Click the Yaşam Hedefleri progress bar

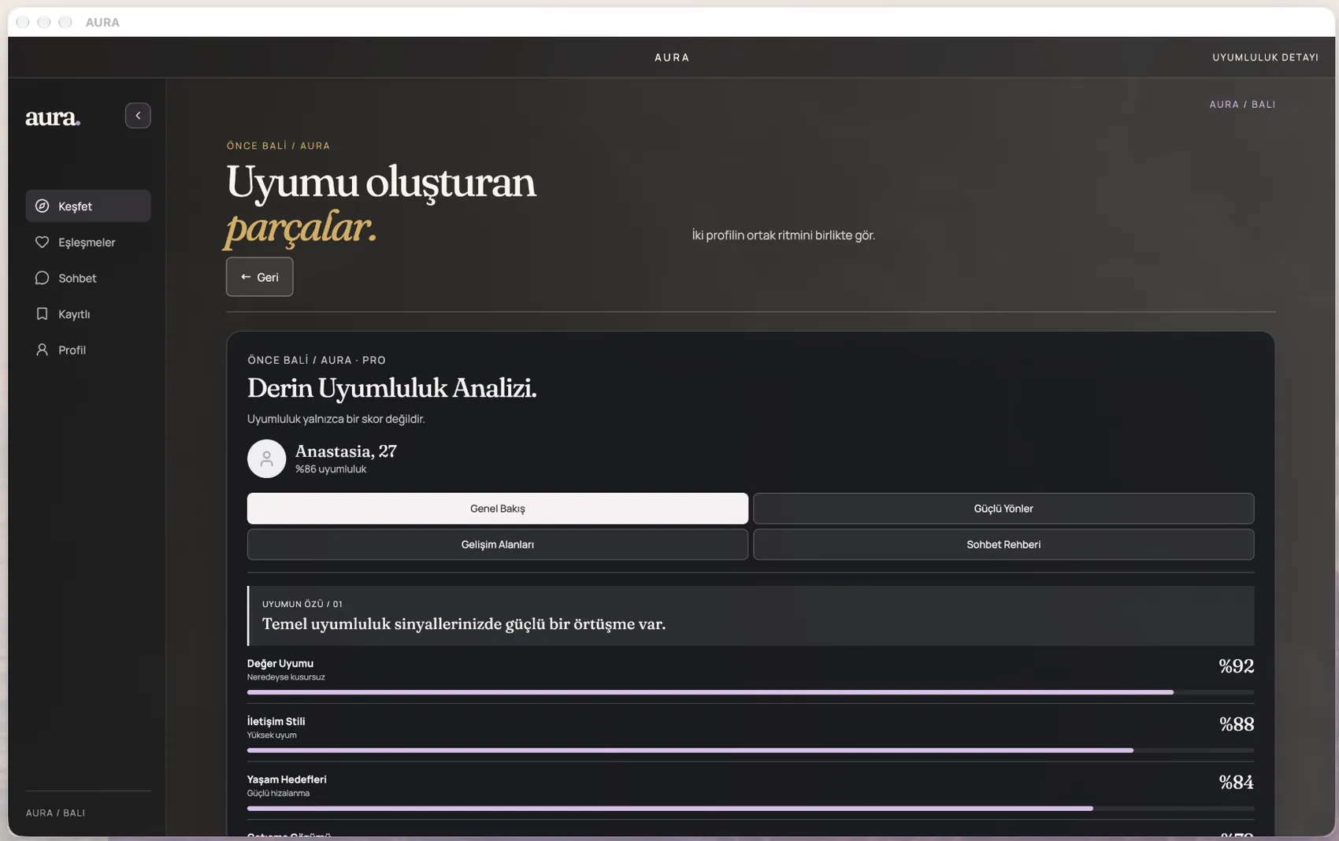(750, 809)
